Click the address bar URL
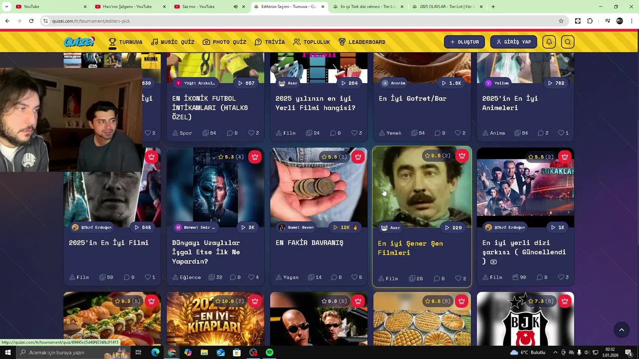Viewport: 639px width, 359px height. 91,21
